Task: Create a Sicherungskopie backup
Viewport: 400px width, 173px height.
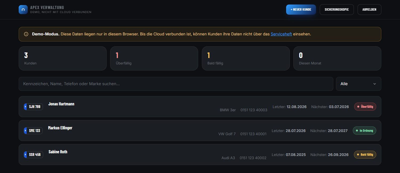Action: point(337,10)
